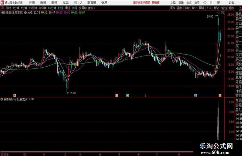242x156 pixels.
Task: Click the 多股 multi-stock button
Action: pos(187,8)
